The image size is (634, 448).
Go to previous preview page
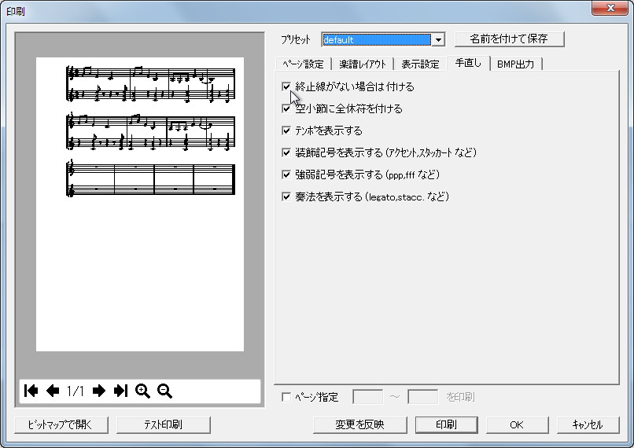53,391
